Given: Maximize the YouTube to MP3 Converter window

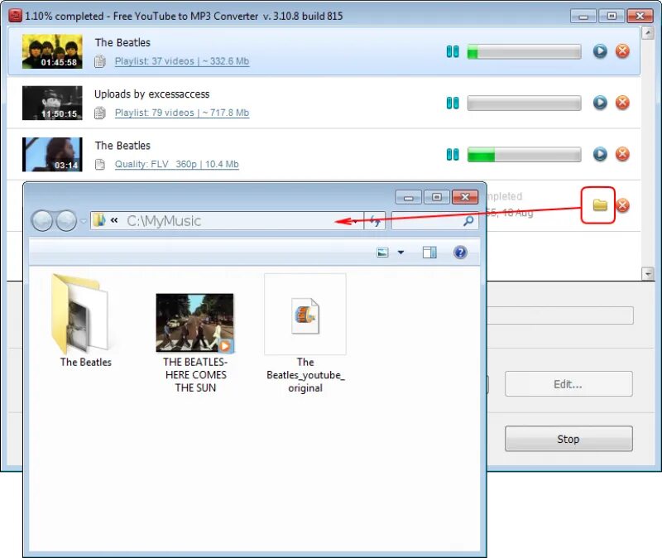Looking at the screenshot, I should [612, 17].
